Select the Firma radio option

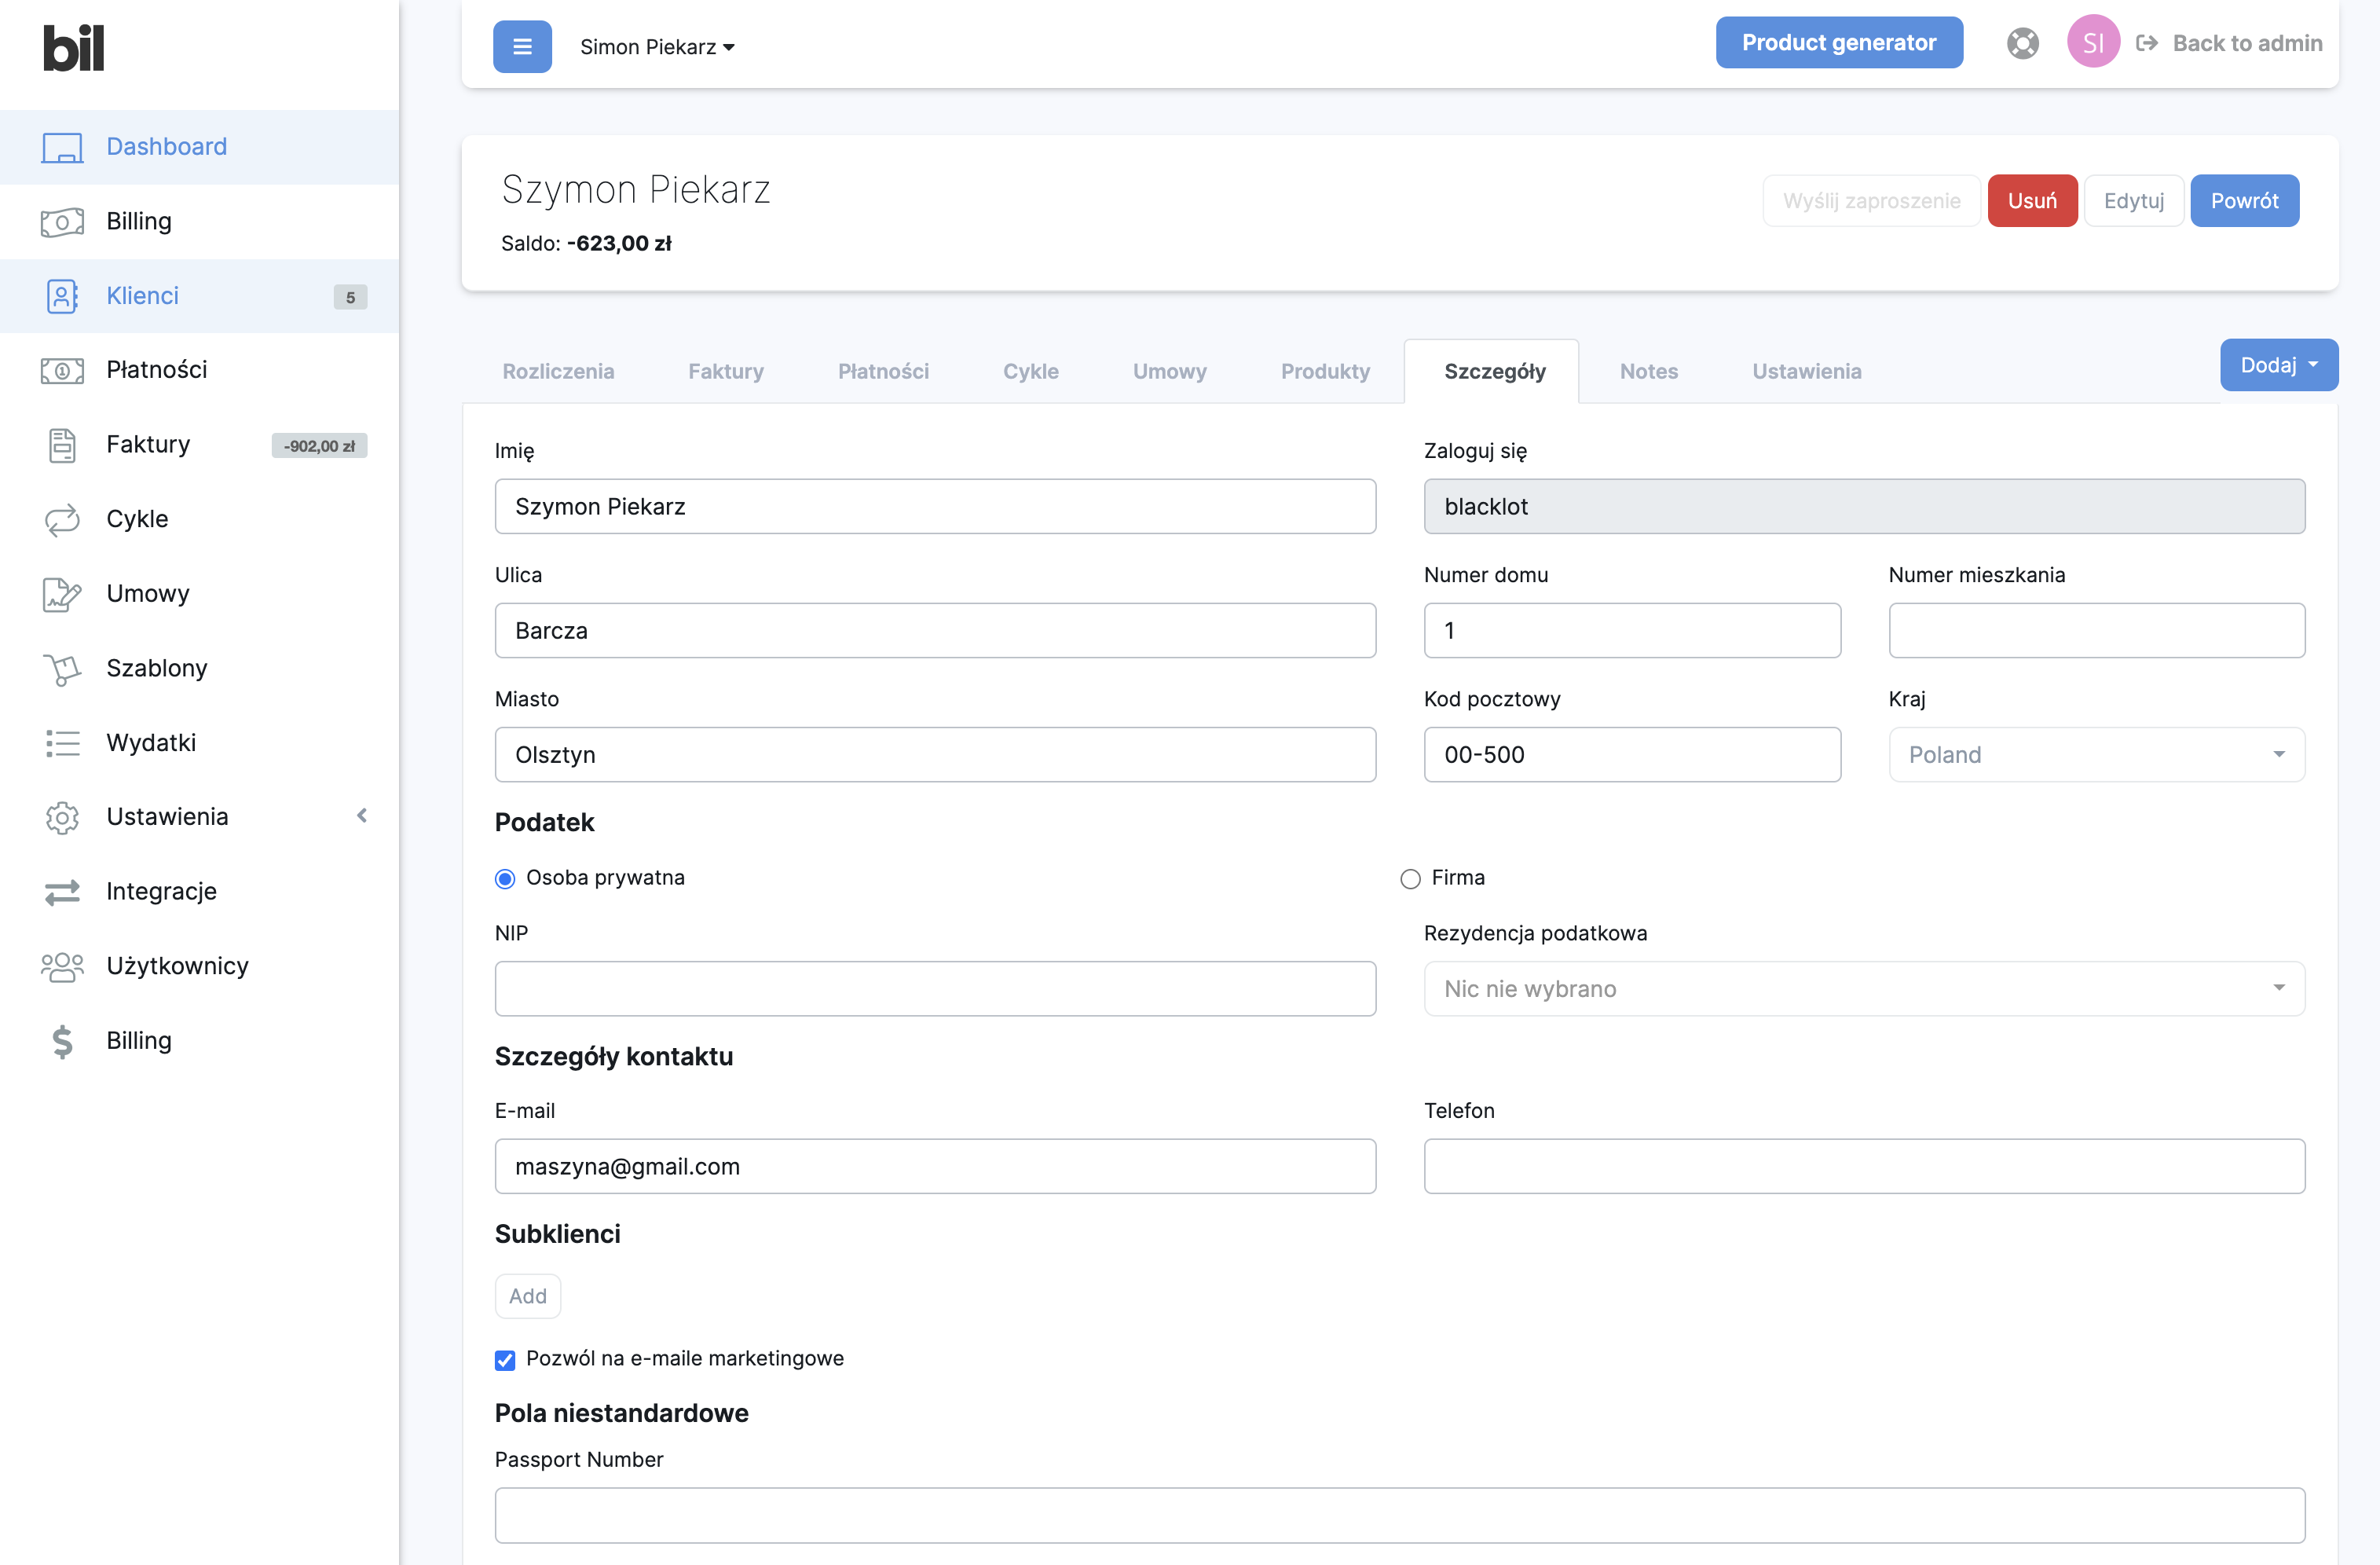pos(1410,878)
